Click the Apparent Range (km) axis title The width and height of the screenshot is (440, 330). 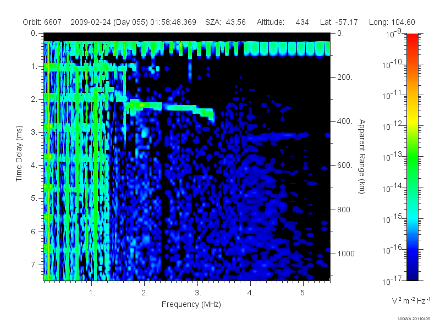[x=362, y=156]
